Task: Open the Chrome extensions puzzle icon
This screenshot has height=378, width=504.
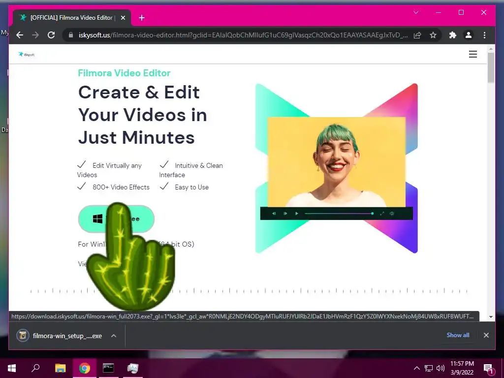Action: (x=453, y=35)
